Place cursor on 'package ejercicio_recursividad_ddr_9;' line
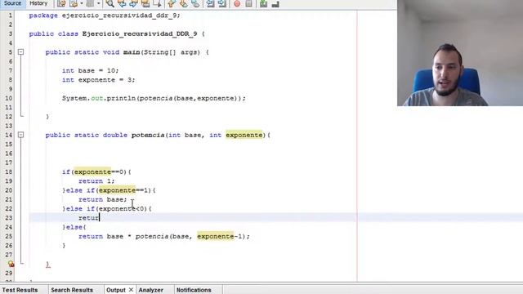This screenshot has height=294, width=523. point(105,16)
